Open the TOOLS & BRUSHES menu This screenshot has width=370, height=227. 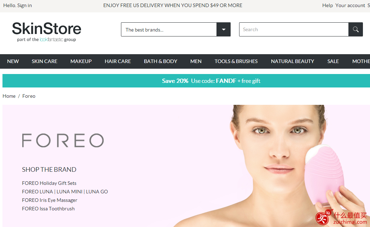pyautogui.click(x=236, y=61)
